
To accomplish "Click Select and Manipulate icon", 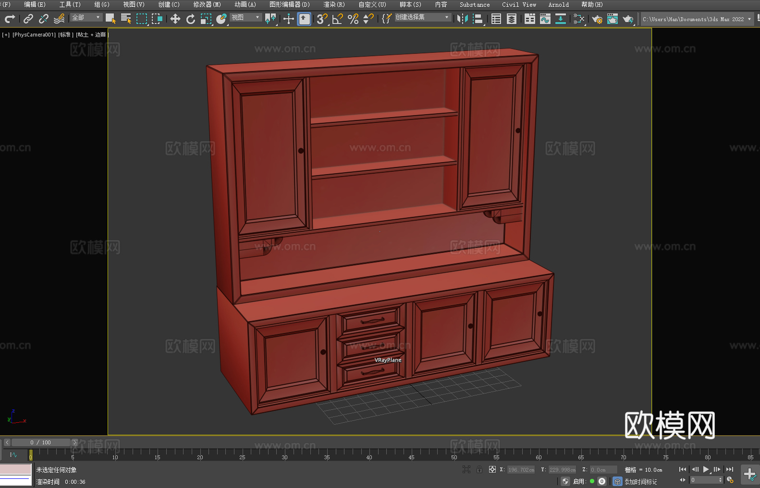I will (288, 19).
